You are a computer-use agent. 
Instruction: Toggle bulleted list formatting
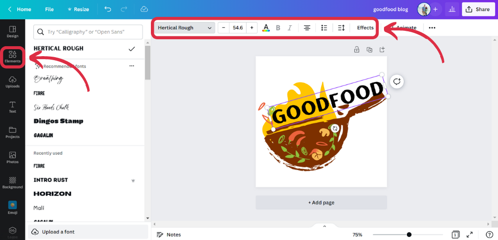click(x=324, y=28)
